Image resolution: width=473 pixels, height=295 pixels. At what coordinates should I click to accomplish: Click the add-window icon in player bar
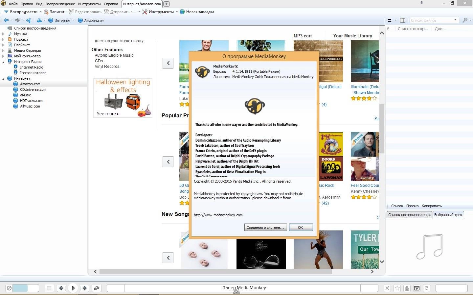click(417, 288)
